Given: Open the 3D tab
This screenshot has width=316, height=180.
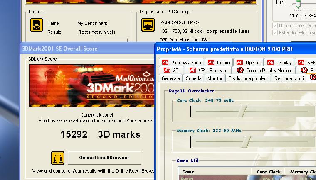Looking at the screenshot, I should (x=171, y=70).
